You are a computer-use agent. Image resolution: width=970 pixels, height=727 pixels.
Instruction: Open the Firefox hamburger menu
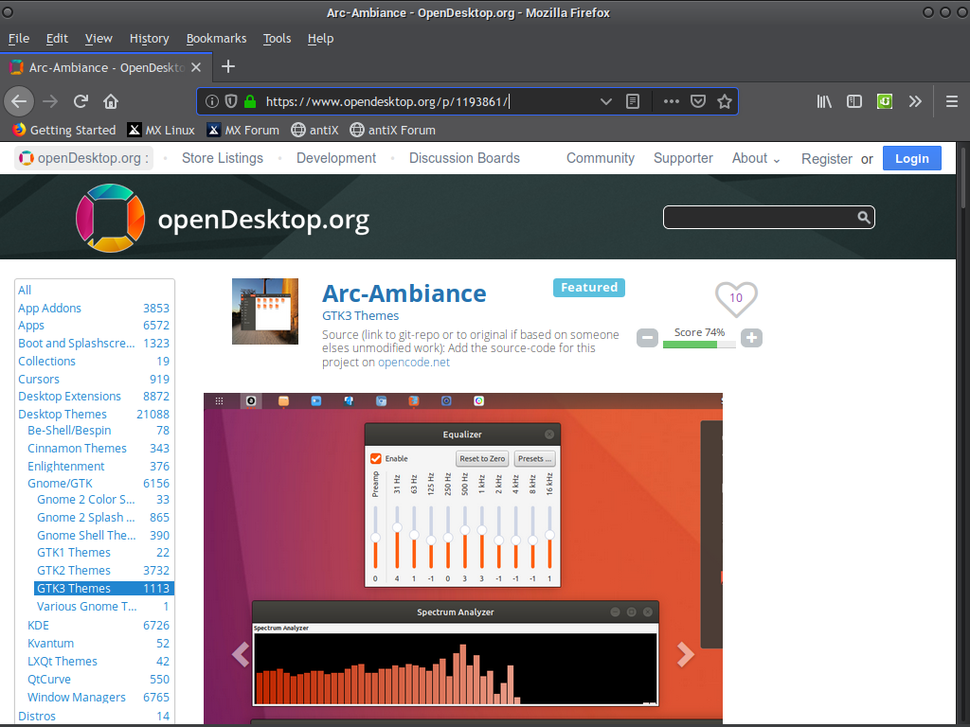click(951, 101)
